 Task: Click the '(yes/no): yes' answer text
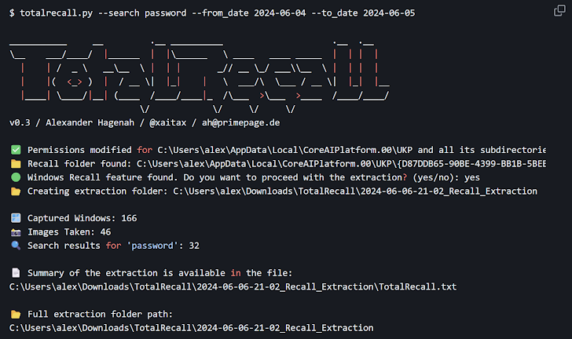coord(446,177)
